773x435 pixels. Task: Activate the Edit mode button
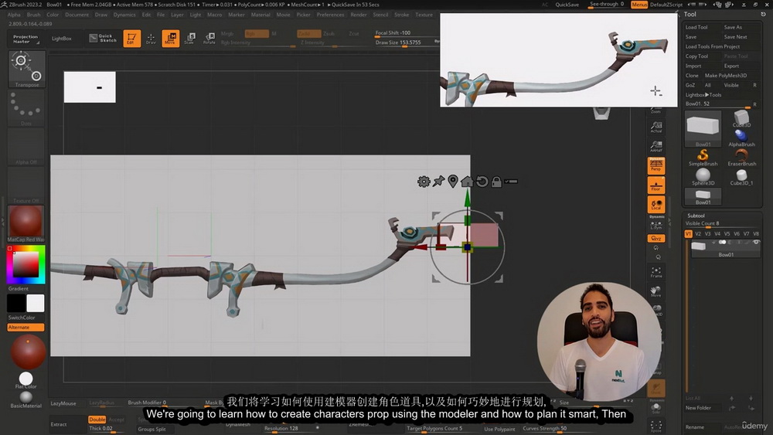pos(131,39)
